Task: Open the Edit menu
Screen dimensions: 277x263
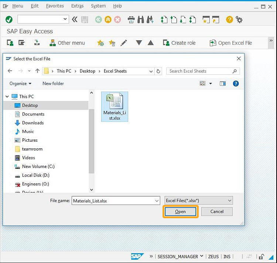Action: [x=35, y=6]
